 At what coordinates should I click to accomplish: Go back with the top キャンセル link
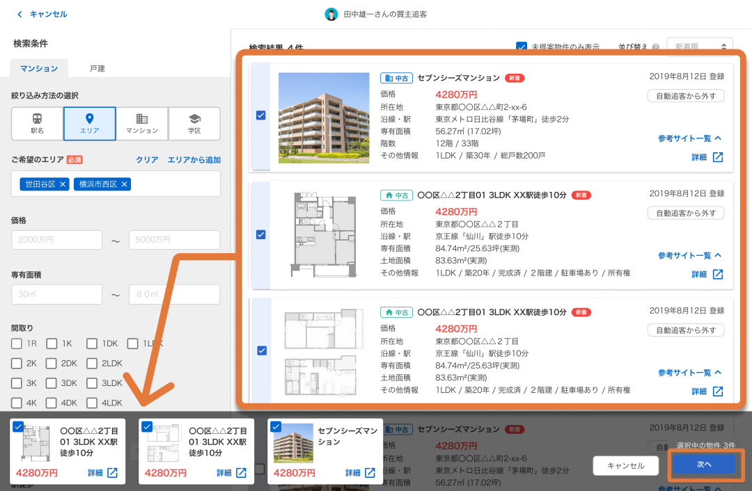click(x=42, y=15)
